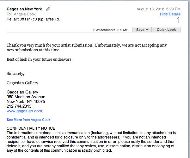Click See More from Angela Cook
The image size is (190, 158).
pos(28,120)
